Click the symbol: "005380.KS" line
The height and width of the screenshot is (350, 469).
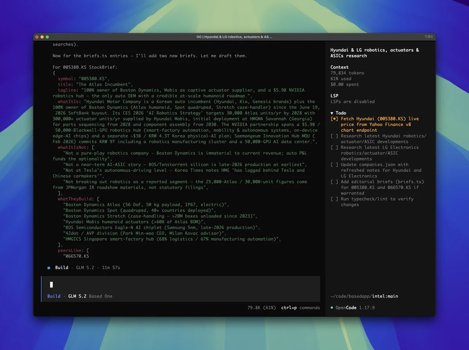(84, 79)
